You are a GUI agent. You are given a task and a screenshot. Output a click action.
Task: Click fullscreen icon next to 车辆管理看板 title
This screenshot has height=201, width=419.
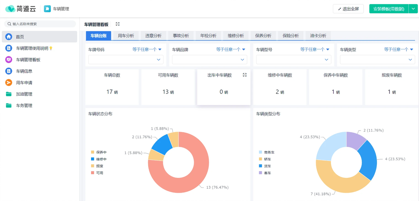point(117,24)
